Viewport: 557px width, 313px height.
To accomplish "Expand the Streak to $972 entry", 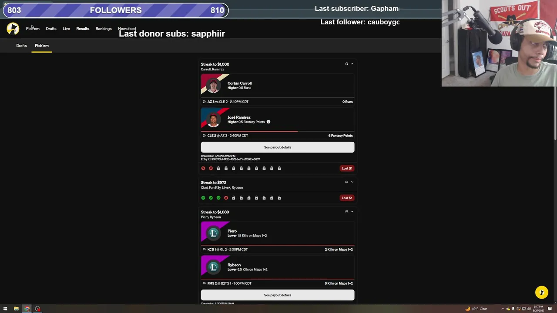I will pos(352,182).
